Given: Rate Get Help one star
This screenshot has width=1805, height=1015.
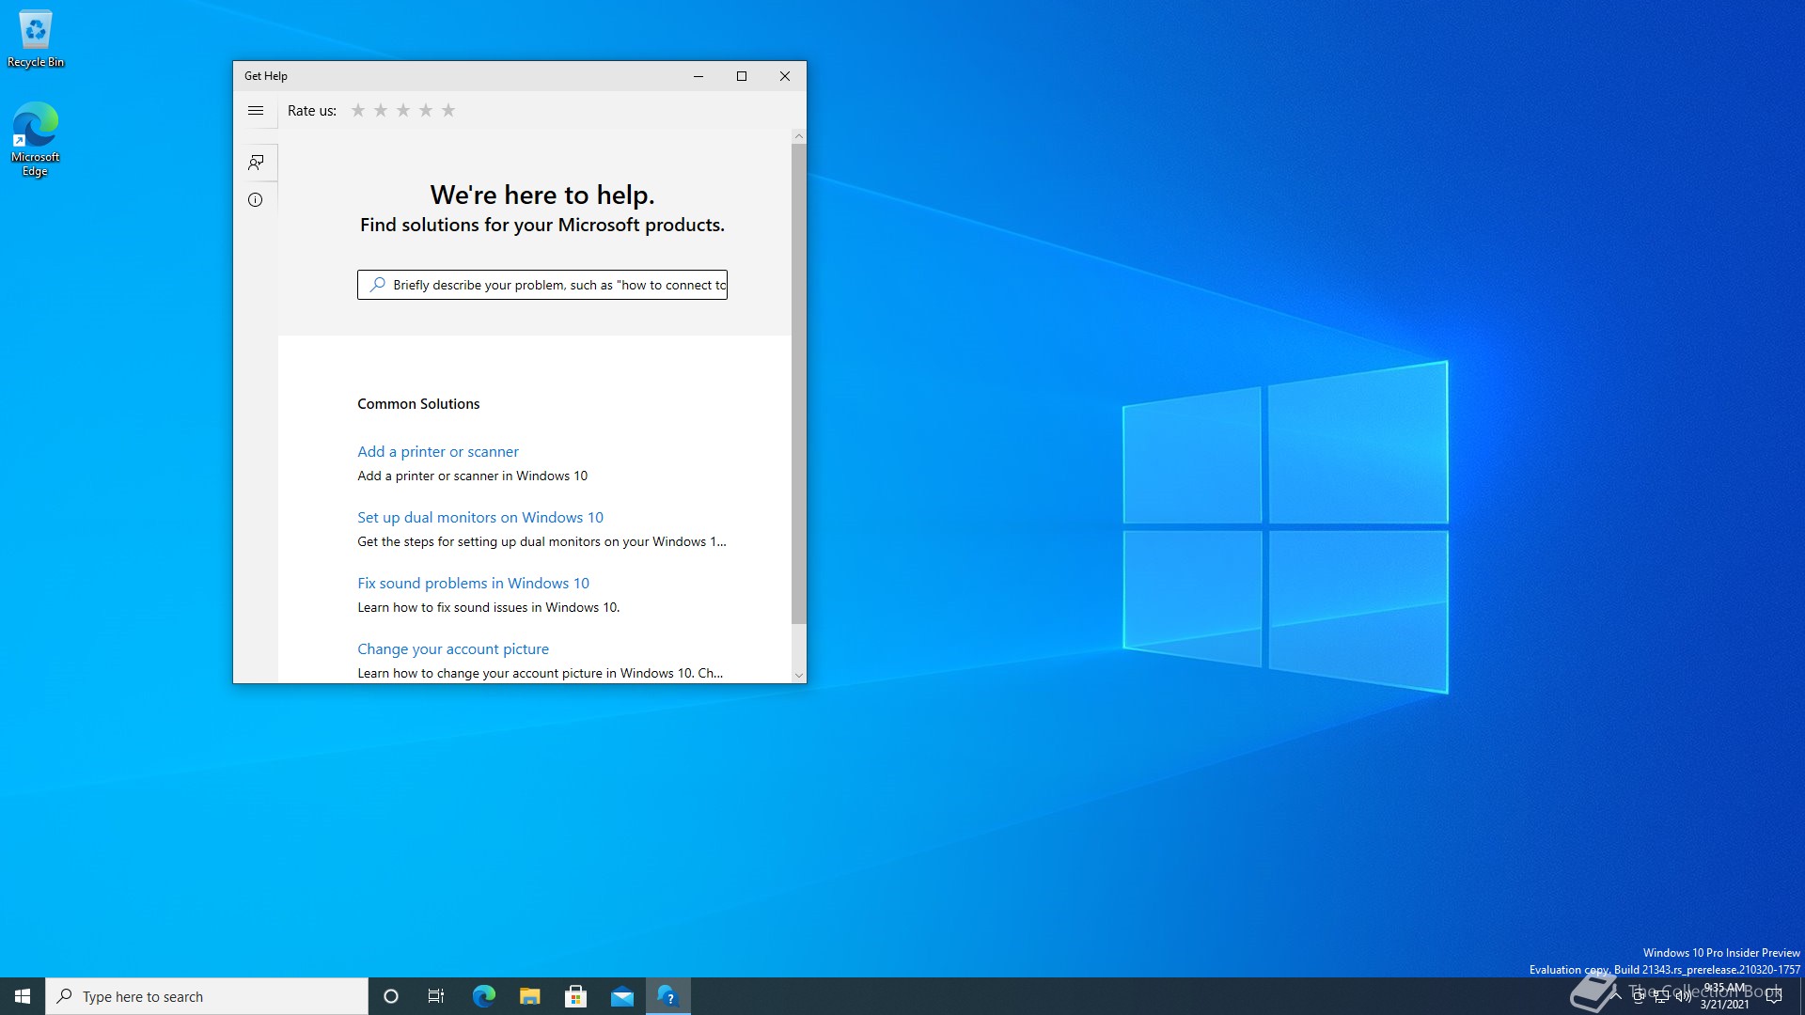Looking at the screenshot, I should (x=358, y=111).
